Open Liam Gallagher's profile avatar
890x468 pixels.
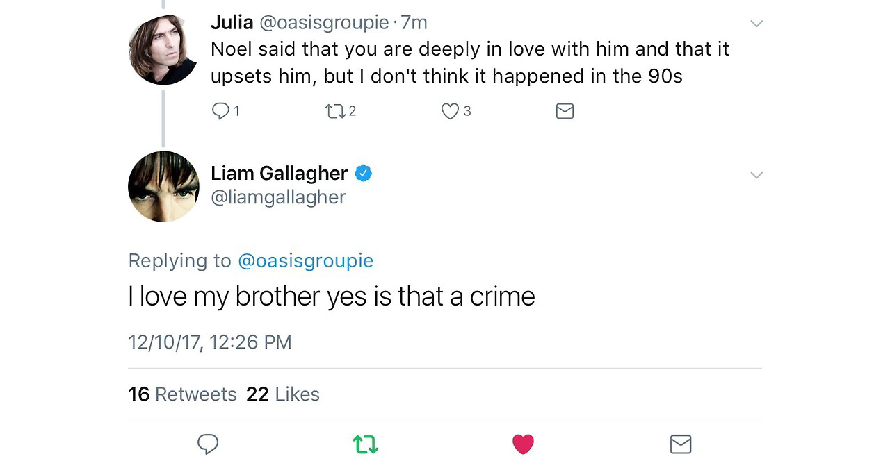(x=163, y=186)
